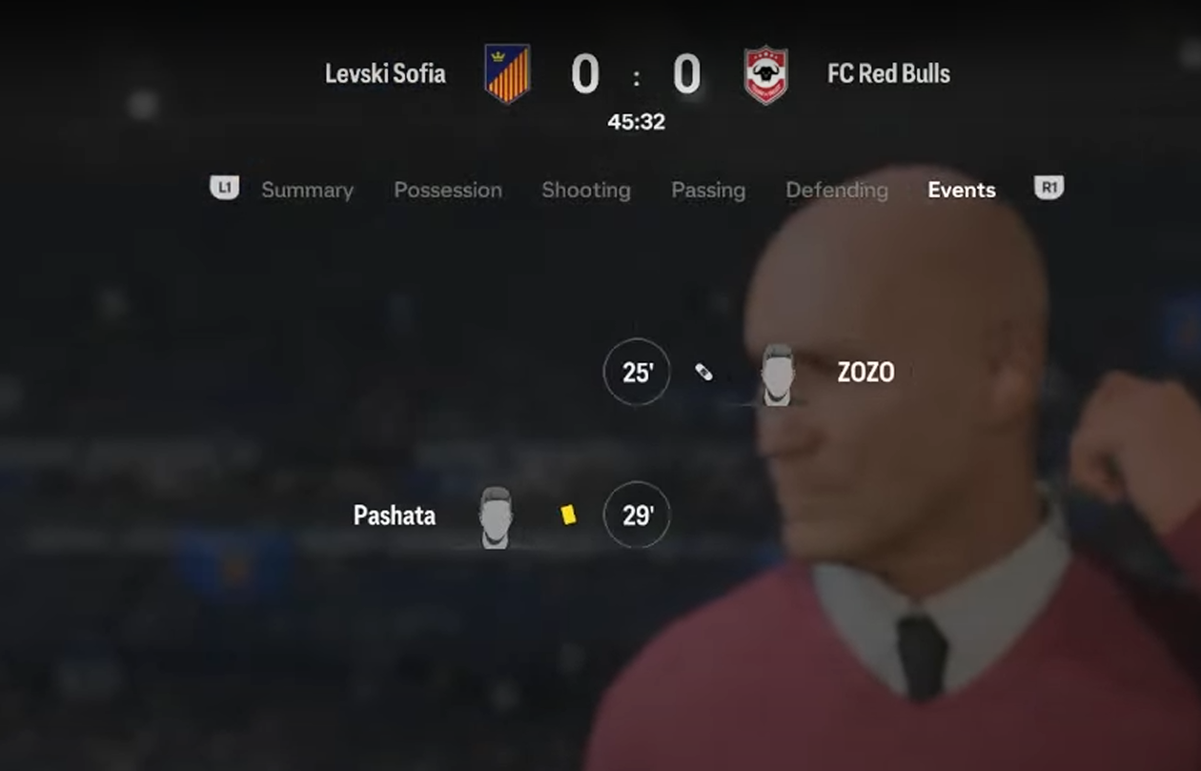Select the R1 bumper icon

(1048, 188)
